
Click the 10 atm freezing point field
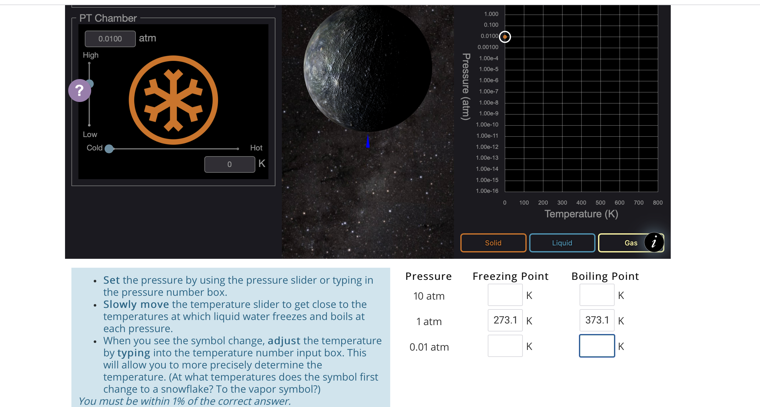(505, 295)
